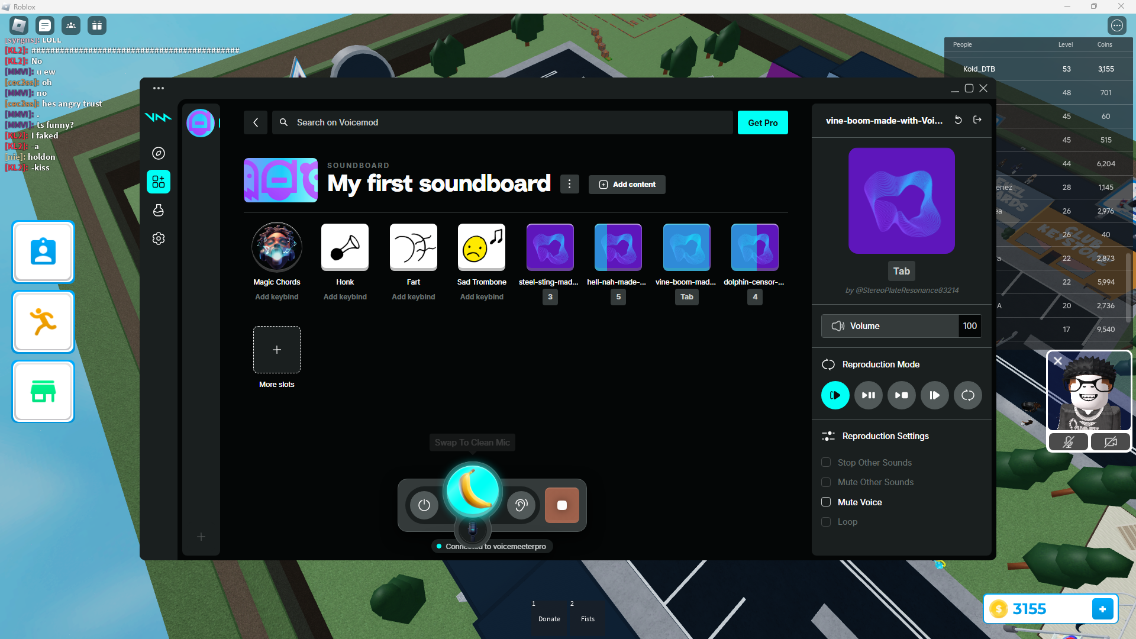Play the Sad Trombone sound
The width and height of the screenshot is (1136, 639).
click(x=482, y=247)
